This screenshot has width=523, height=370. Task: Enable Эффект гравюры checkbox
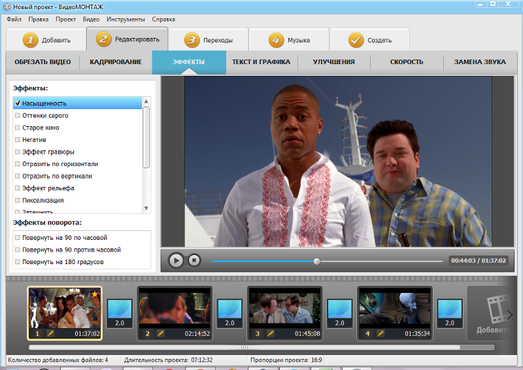click(18, 152)
